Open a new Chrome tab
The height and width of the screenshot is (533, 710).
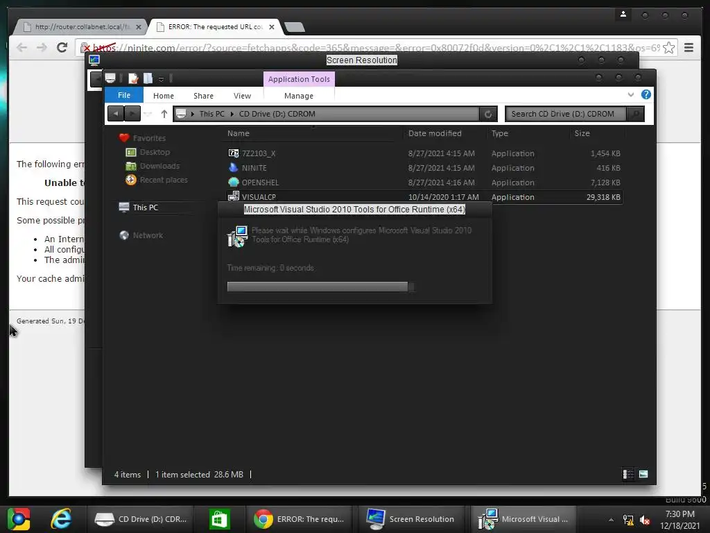[295, 27]
